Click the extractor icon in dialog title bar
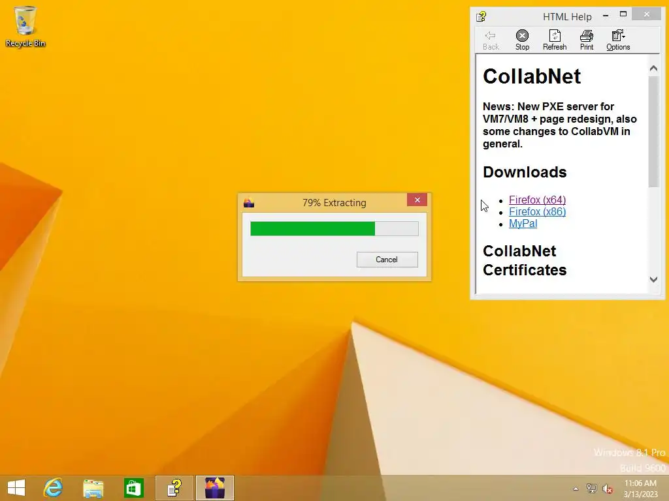The height and width of the screenshot is (501, 669). coord(249,203)
